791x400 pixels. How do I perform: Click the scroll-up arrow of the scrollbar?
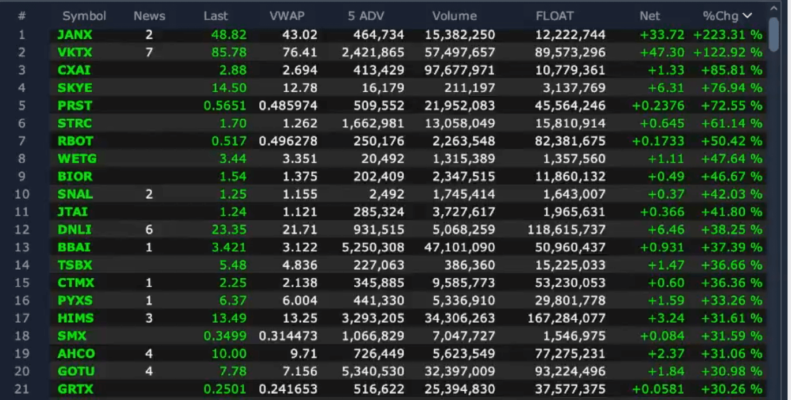774,7
